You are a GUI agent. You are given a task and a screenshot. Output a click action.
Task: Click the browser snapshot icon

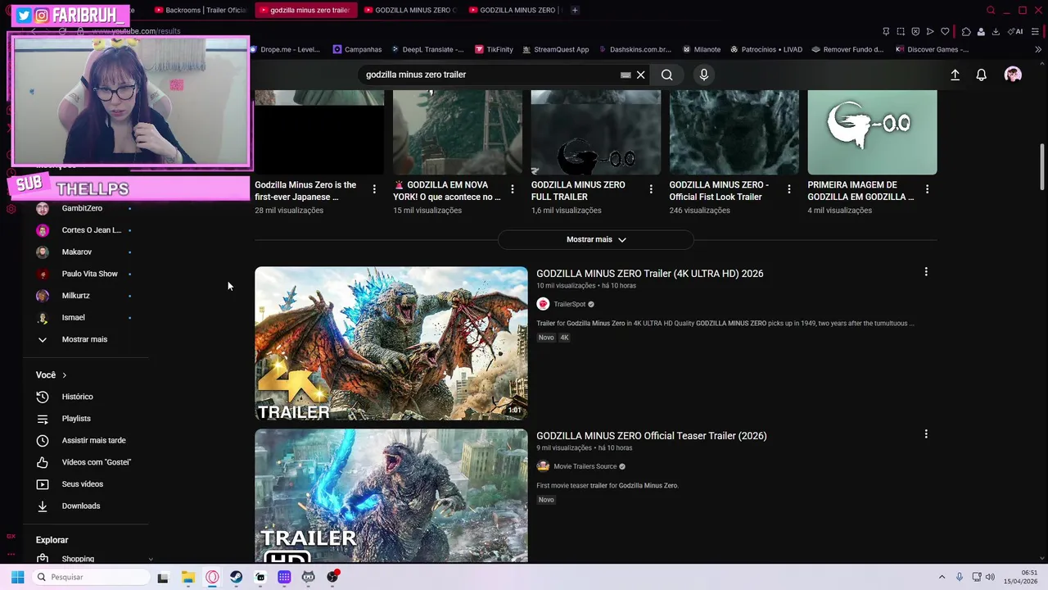point(901,31)
